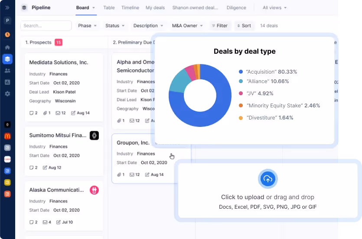The width and height of the screenshot is (362, 239).
Task: Click the blue cloud upload icon
Action: click(x=268, y=179)
